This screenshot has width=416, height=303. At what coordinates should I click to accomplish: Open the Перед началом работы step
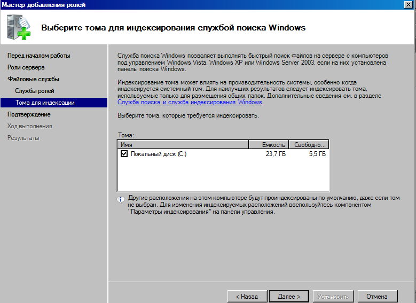(x=39, y=56)
